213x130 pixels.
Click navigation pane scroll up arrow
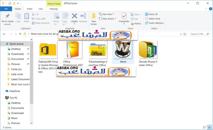(32, 40)
